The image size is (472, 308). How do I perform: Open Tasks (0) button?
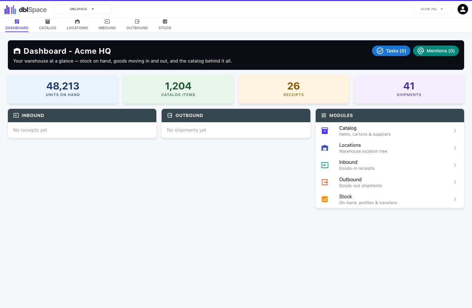pos(391,51)
